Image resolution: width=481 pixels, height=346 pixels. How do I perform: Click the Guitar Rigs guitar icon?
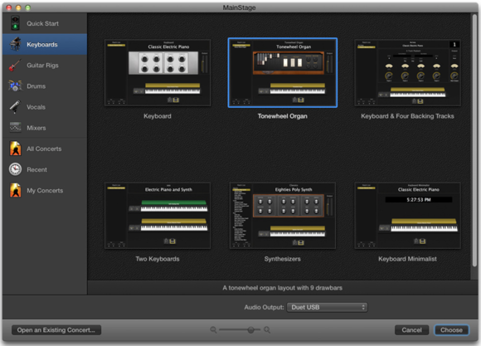[x=15, y=65]
